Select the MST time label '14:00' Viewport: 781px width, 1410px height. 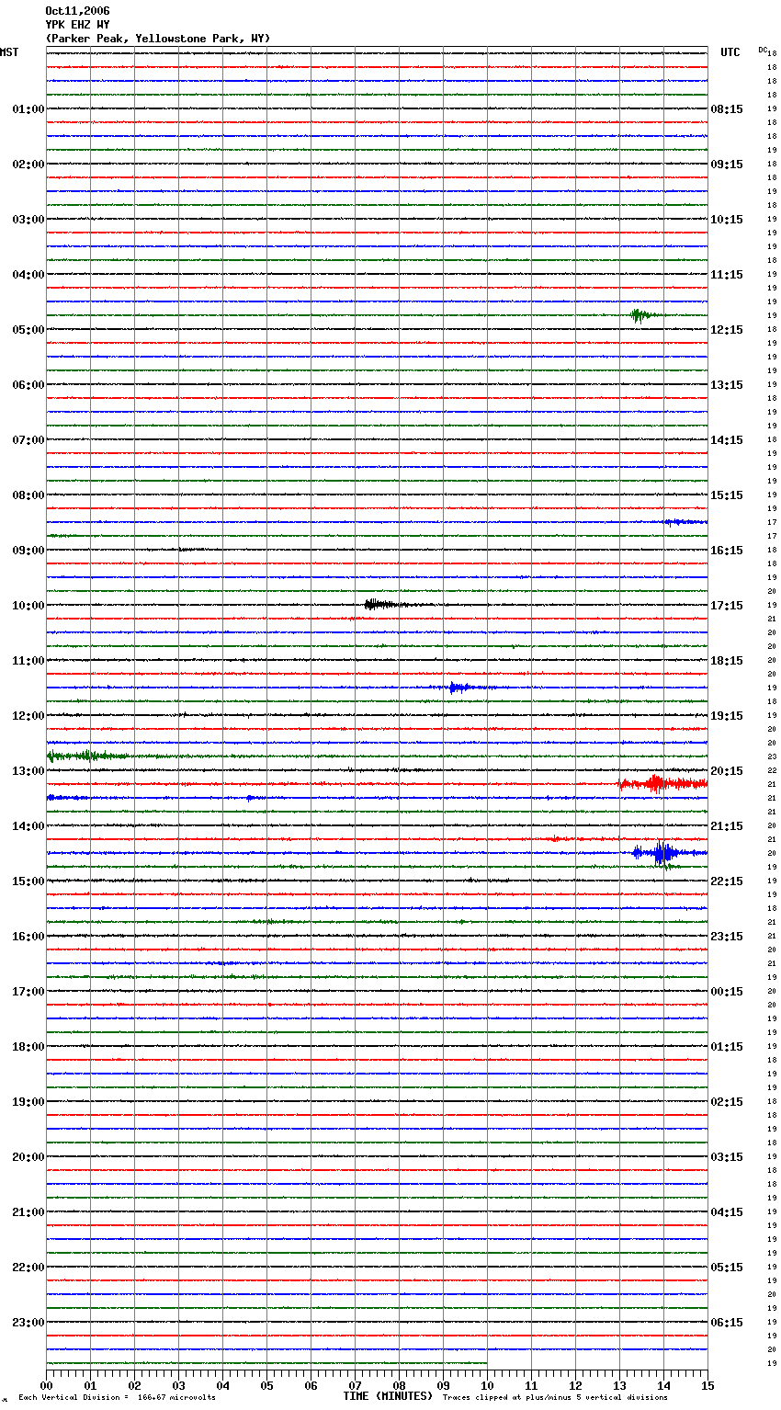28,826
